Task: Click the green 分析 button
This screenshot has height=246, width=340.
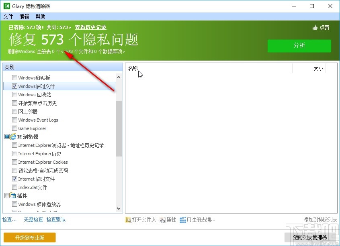Action: point(299,46)
